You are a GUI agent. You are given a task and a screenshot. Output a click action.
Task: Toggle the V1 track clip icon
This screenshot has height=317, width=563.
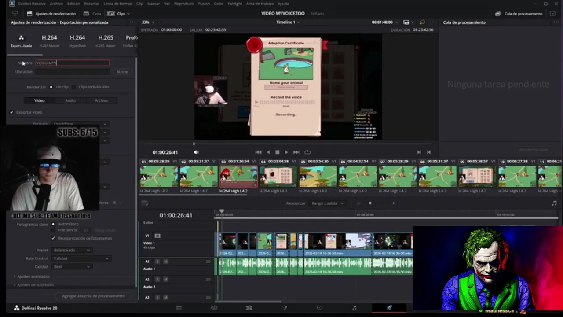pos(157,236)
